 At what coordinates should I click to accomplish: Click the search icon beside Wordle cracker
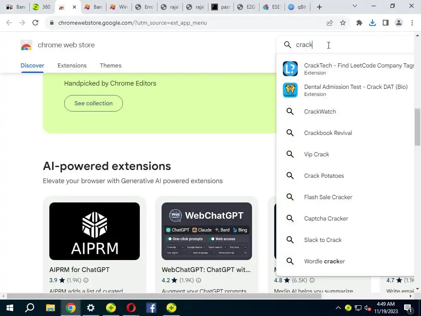pos(290,261)
